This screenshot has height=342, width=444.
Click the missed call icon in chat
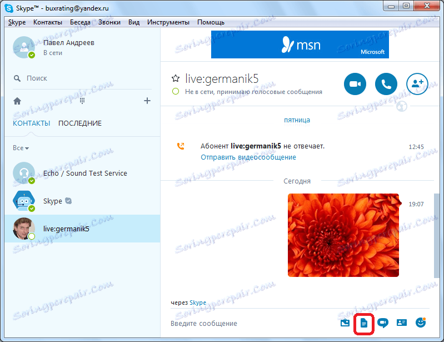181,146
